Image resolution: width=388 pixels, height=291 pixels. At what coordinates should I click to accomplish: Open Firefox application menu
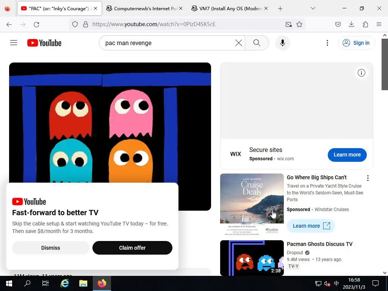379,24
